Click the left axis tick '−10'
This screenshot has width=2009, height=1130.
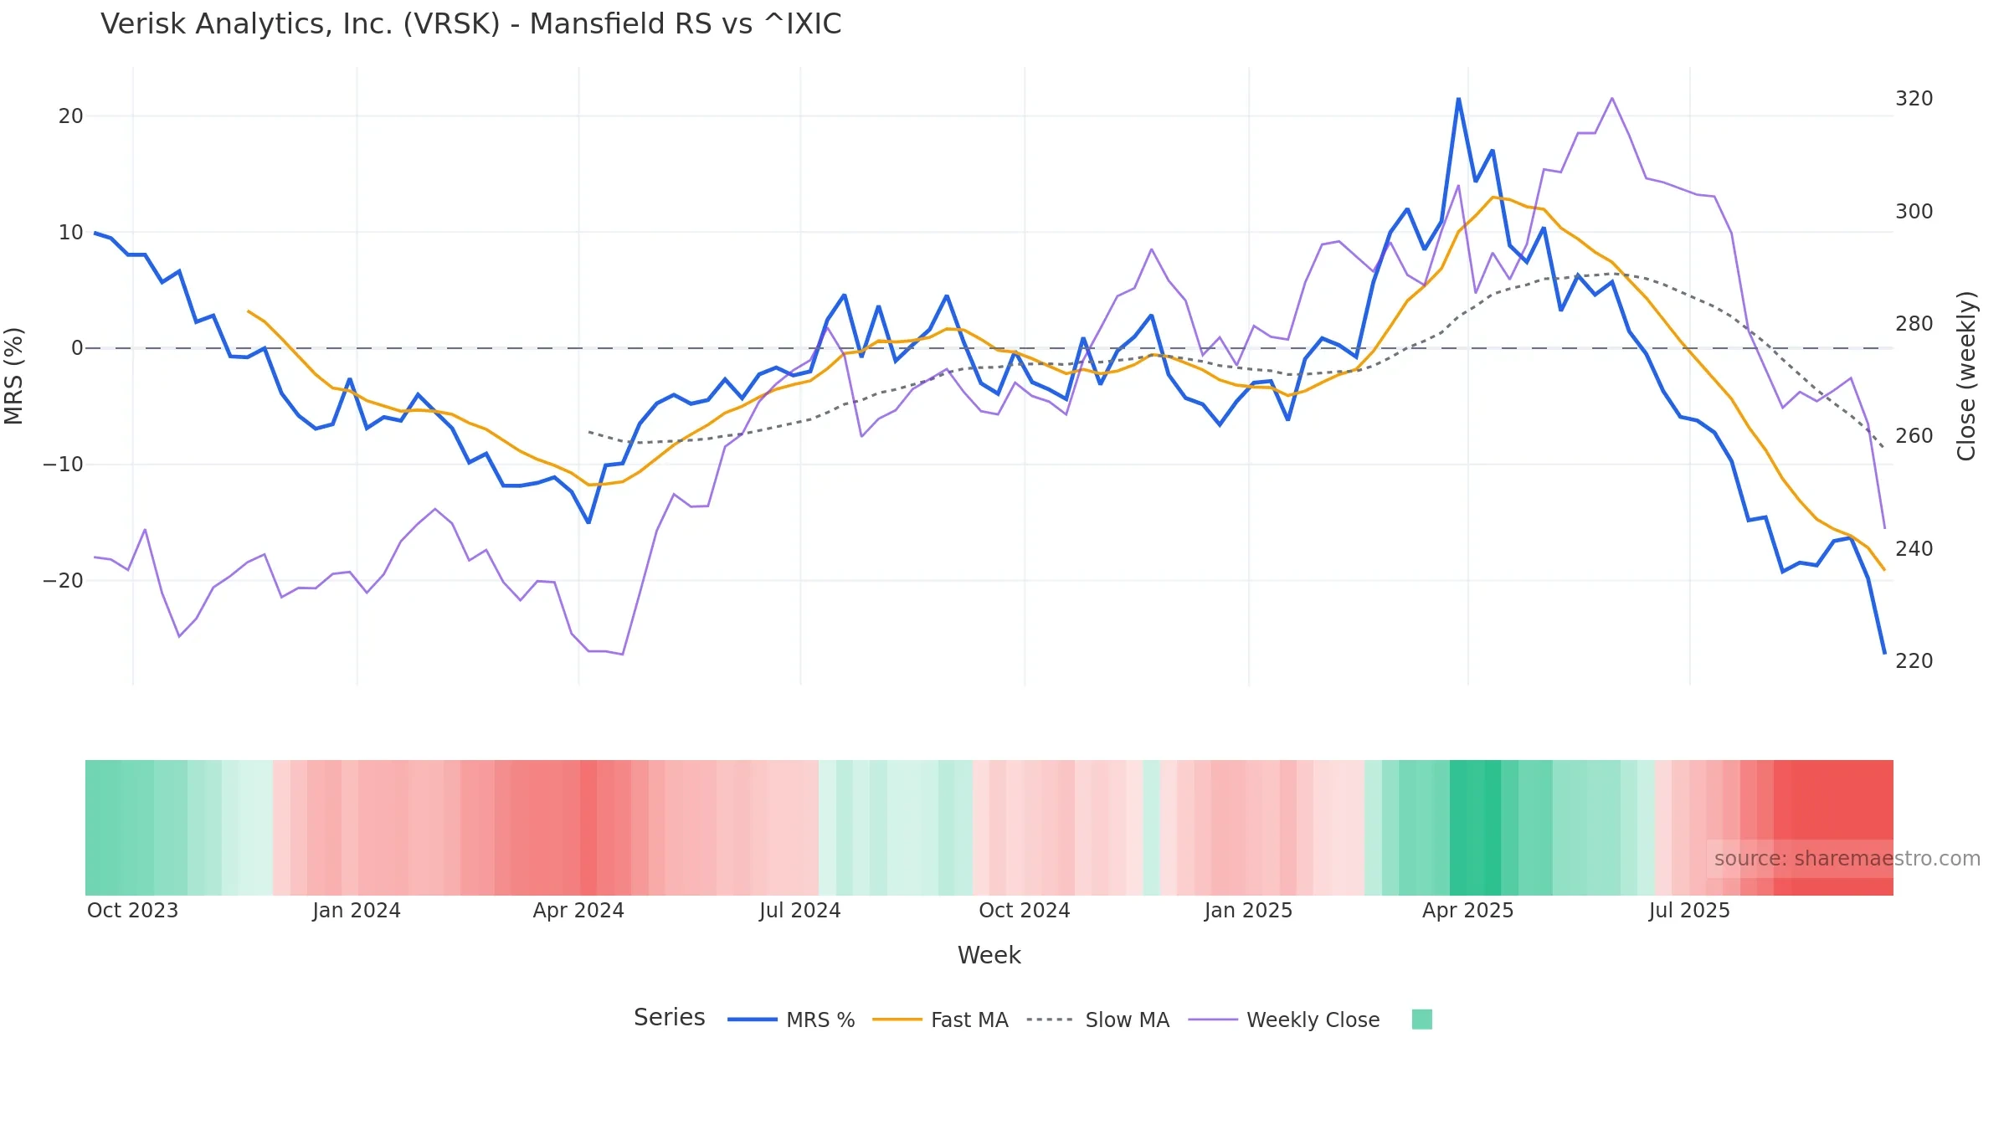[64, 465]
